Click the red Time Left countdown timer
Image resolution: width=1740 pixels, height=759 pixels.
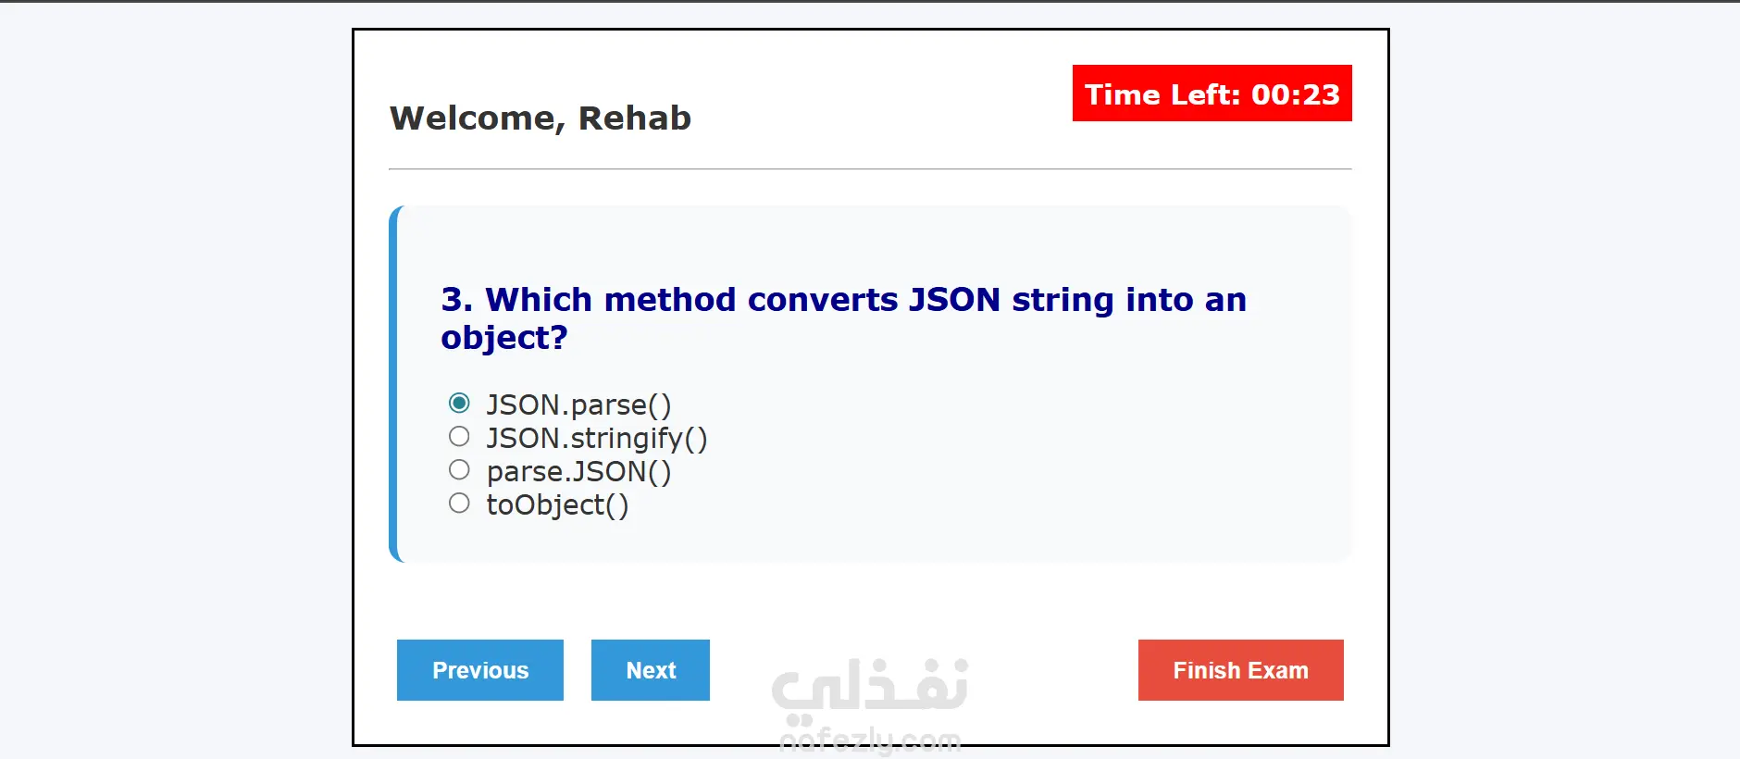pos(1212,93)
